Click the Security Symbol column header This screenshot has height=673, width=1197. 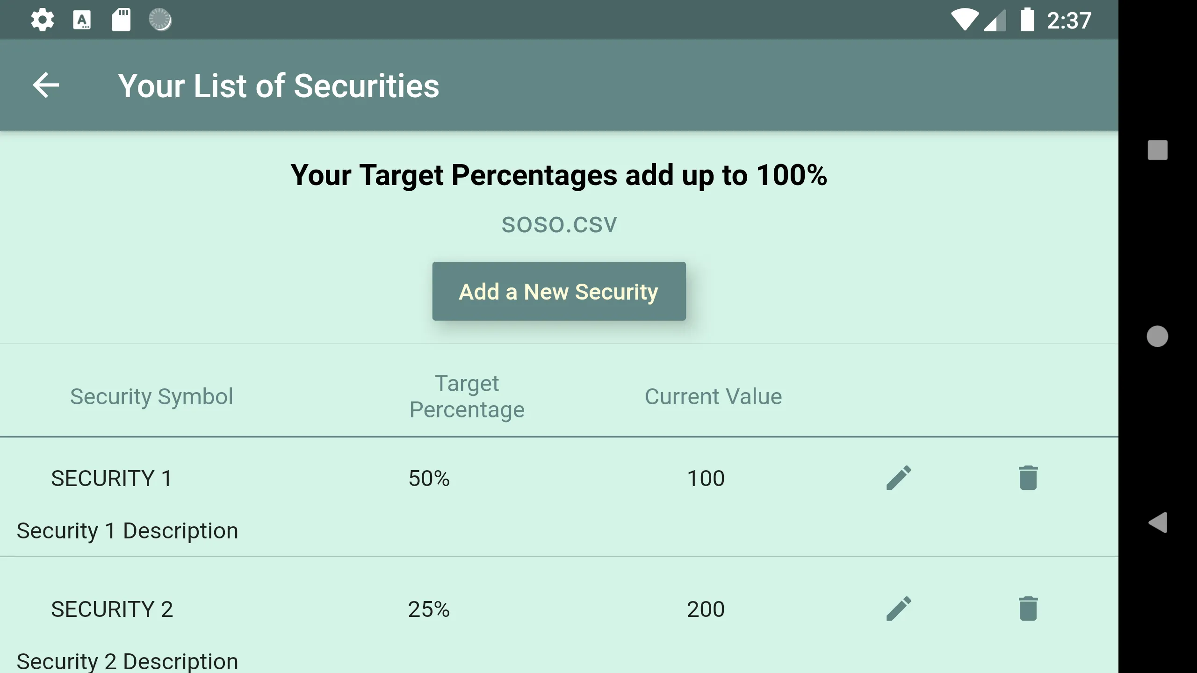151,396
